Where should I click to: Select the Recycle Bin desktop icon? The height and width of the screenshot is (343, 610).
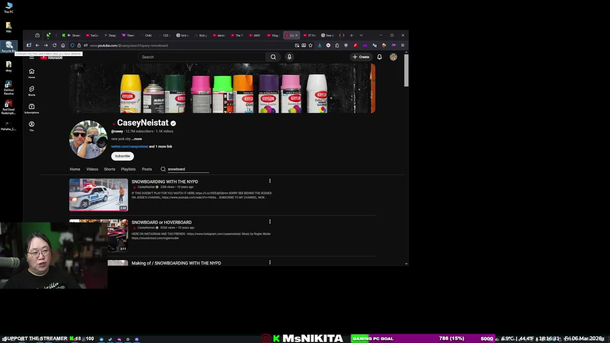tap(9, 47)
